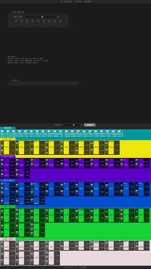Select the Blaster emblem icon
Image resolution: width=151 pixels, height=269 pixels.
coord(9,133)
